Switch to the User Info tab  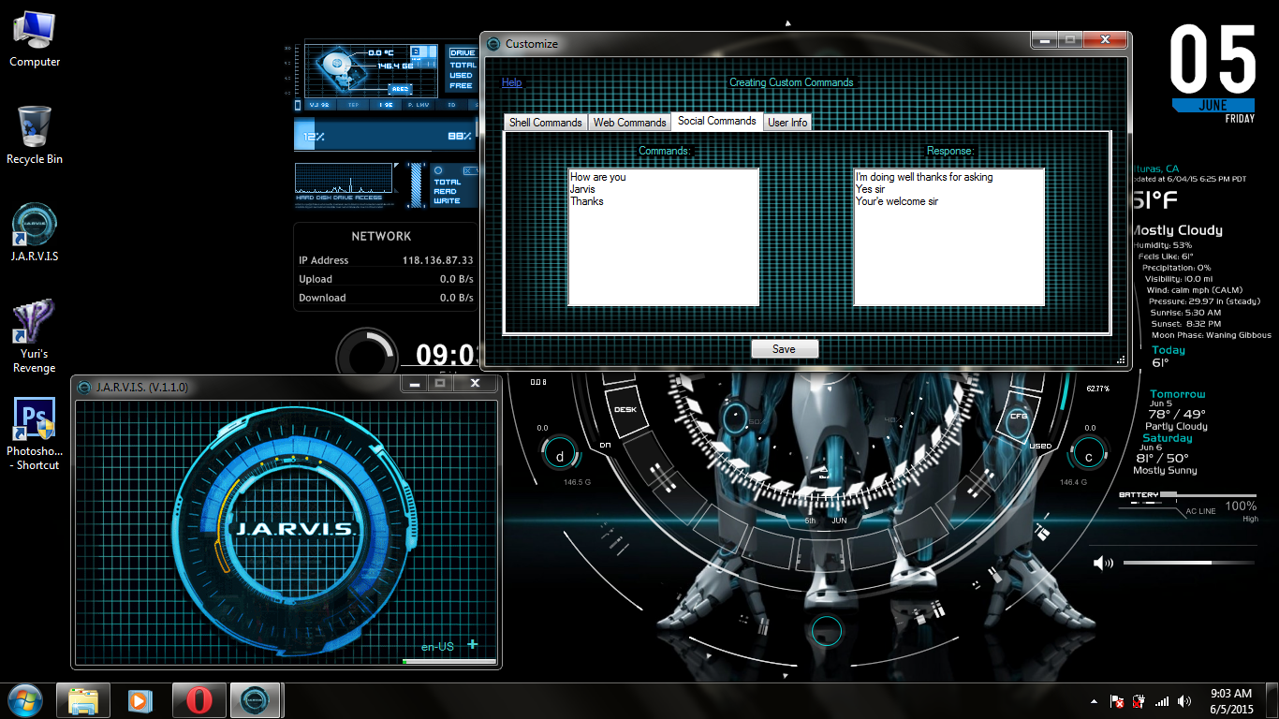787,122
